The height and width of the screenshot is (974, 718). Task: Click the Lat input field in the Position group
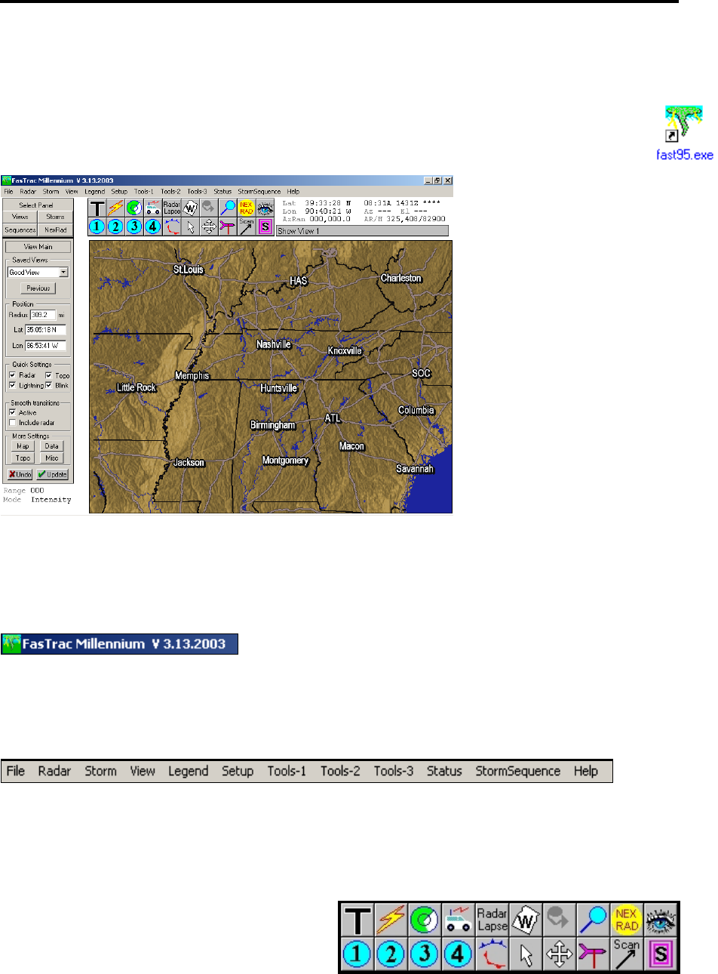click(46, 330)
